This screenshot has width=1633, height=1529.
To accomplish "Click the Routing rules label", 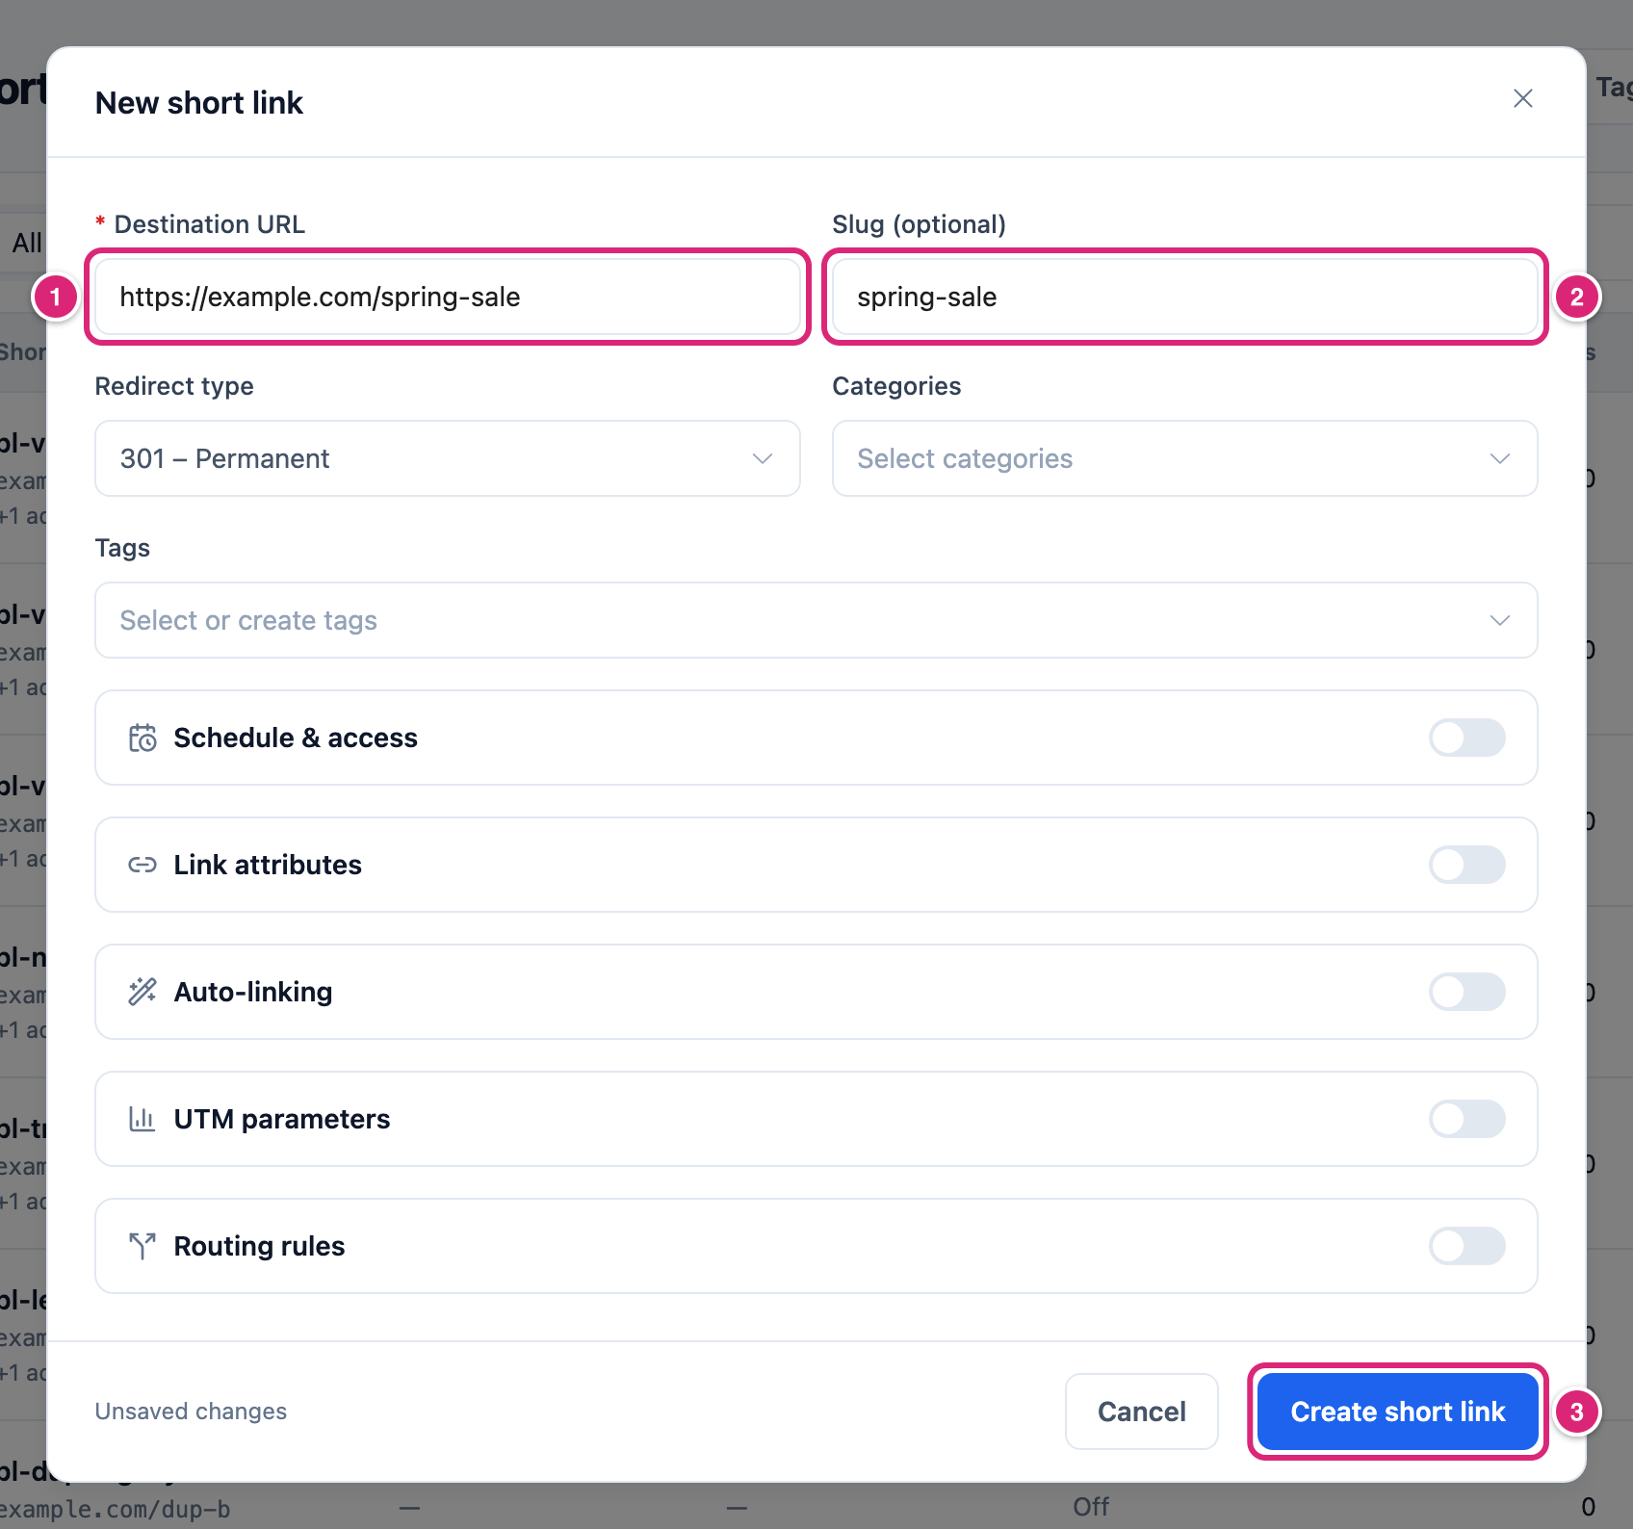I will [x=259, y=1246].
